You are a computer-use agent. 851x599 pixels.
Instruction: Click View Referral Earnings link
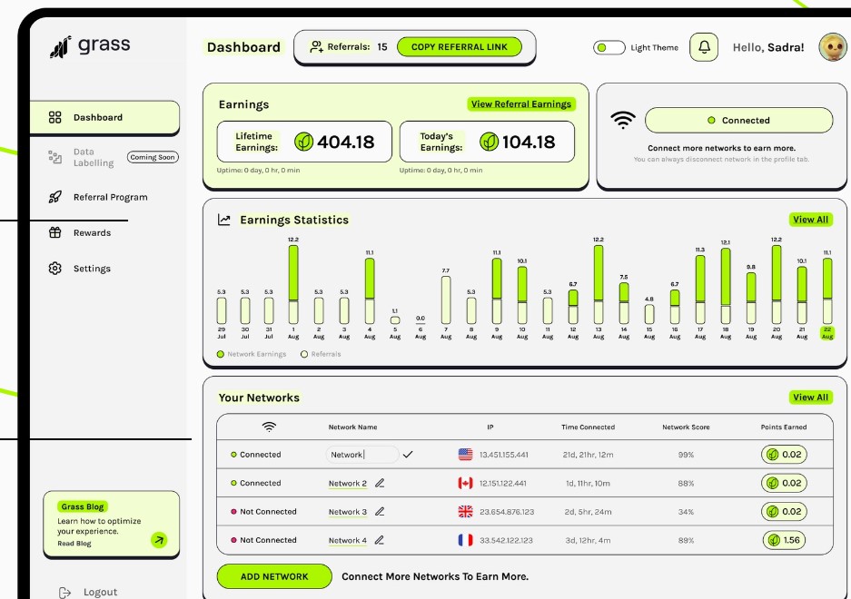pyautogui.click(x=521, y=104)
